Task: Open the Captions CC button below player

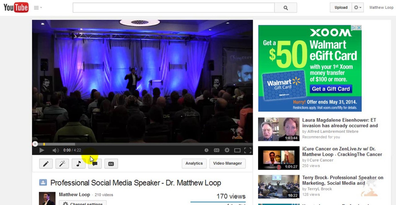Action: (111, 163)
